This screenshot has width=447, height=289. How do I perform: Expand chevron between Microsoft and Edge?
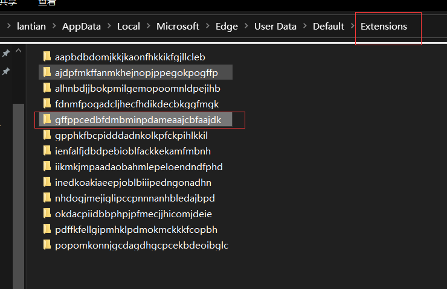(x=208, y=26)
